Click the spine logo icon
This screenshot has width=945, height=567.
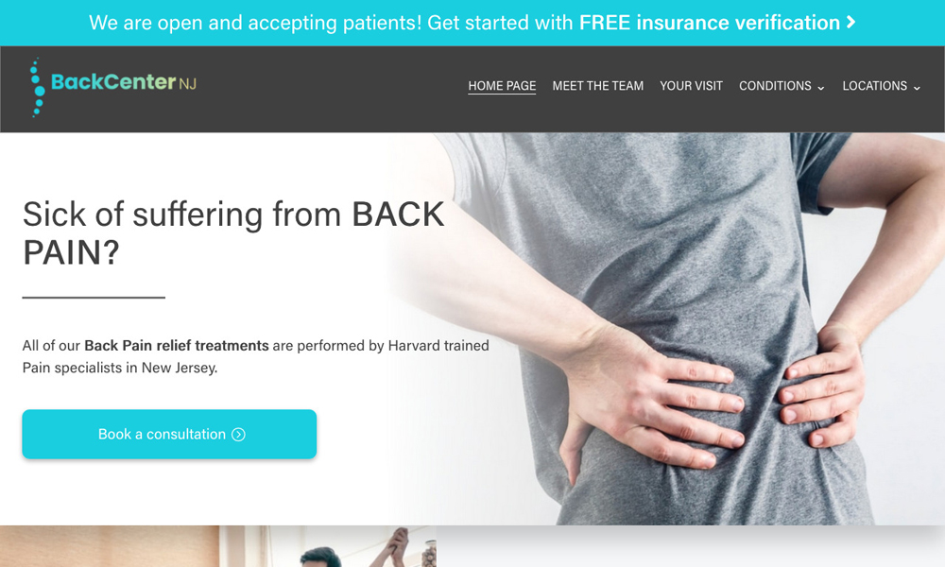38,87
